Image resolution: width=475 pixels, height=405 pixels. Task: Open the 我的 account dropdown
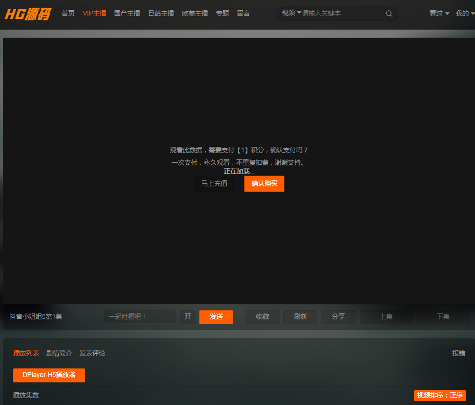(465, 13)
